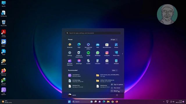The width and height of the screenshot is (186, 104).
Task: Click the taskbar Start button
Action: tap(69, 102)
